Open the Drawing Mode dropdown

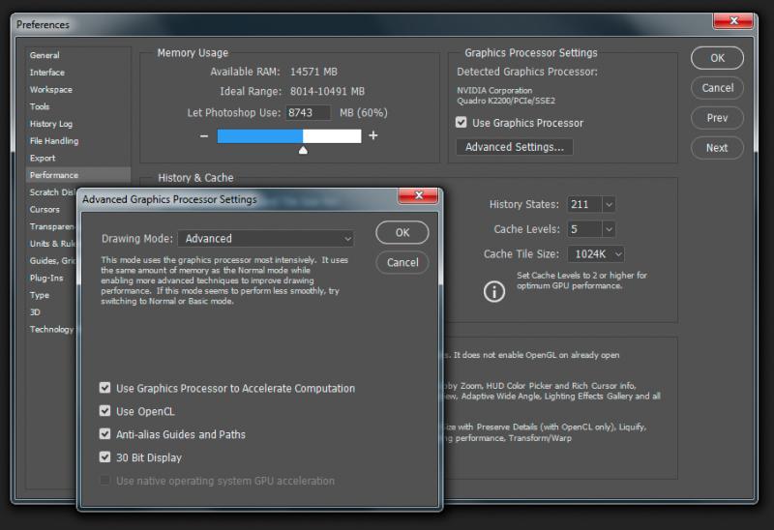click(x=265, y=238)
